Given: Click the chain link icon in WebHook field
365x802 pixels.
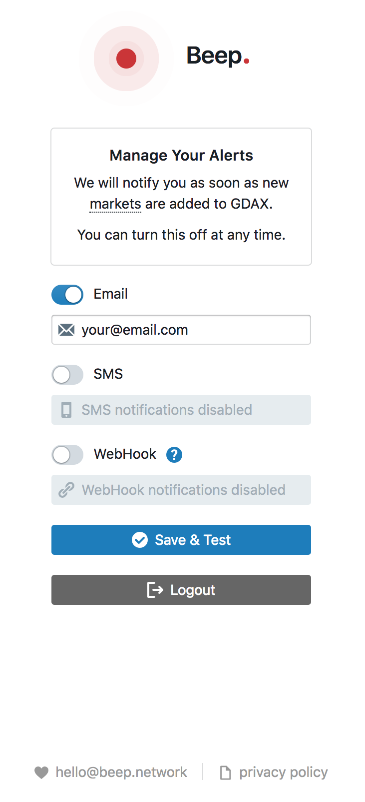Looking at the screenshot, I should (66, 490).
